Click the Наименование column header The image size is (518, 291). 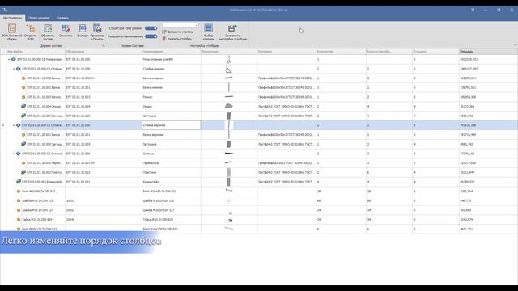[171, 52]
